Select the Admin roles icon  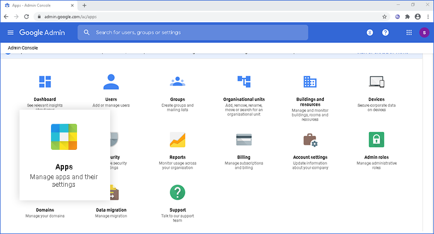pyautogui.click(x=376, y=140)
